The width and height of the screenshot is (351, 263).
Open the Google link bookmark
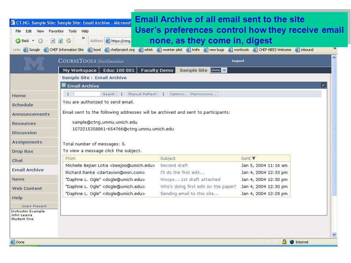point(31,50)
